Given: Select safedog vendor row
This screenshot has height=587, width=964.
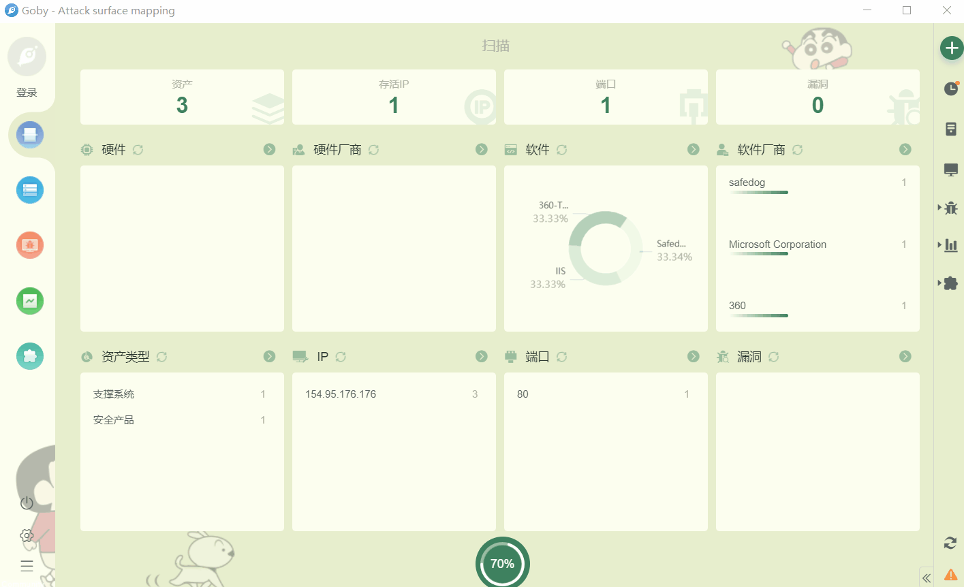Looking at the screenshot, I should coord(818,186).
